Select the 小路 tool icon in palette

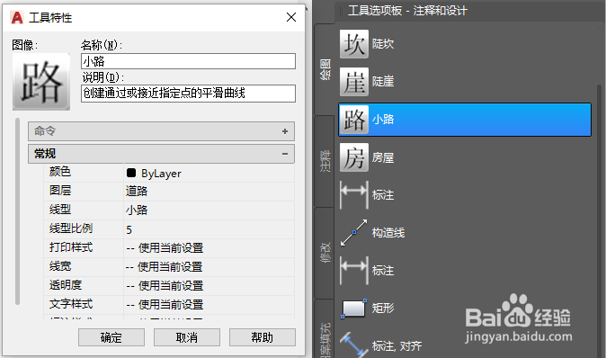click(x=354, y=120)
